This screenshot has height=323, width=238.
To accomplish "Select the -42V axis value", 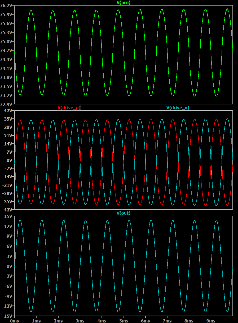I will (7, 210).
